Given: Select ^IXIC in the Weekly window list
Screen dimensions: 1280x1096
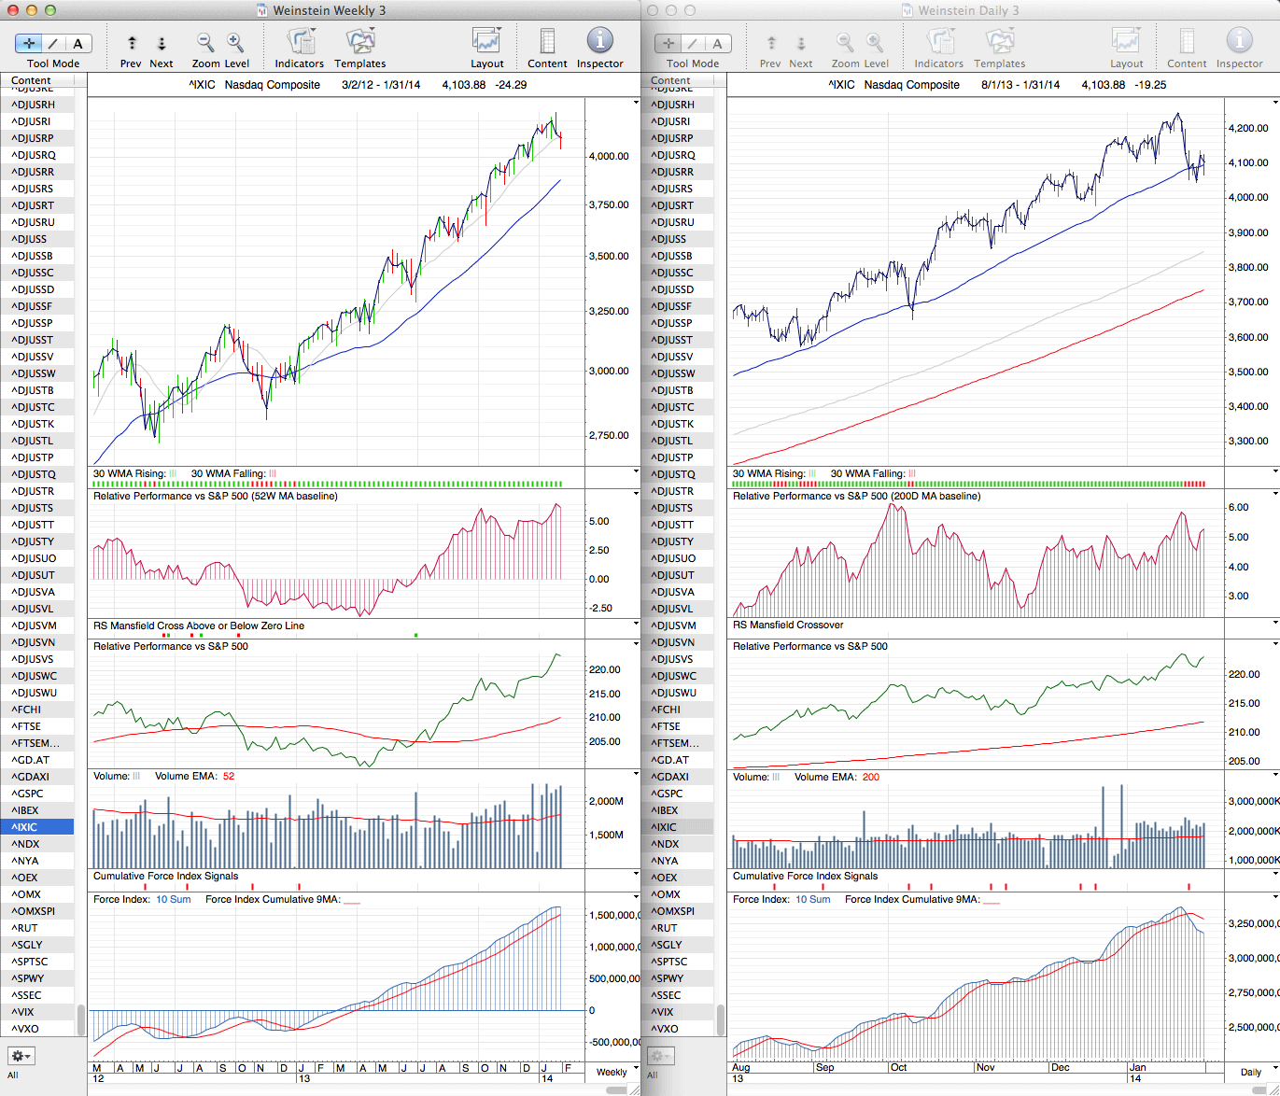Looking at the screenshot, I should point(37,827).
